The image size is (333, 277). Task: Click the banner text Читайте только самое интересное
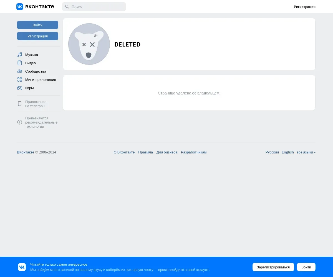tap(59, 265)
